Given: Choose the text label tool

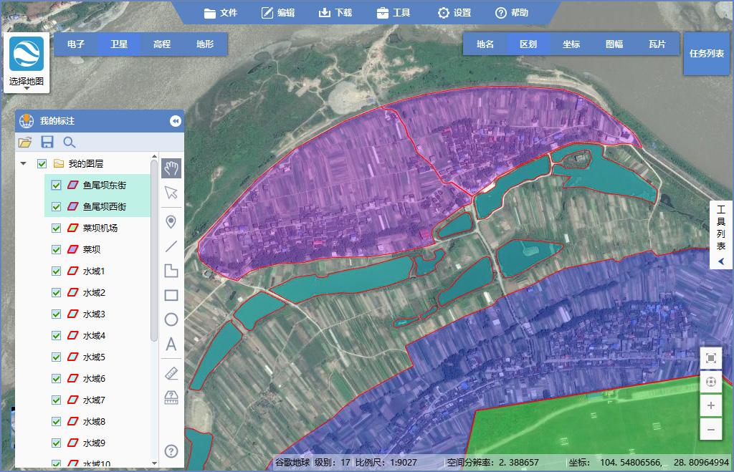Looking at the screenshot, I should (x=171, y=345).
